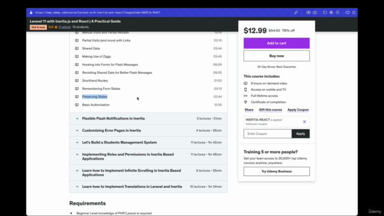This screenshot has width=384, height=216.
Task: Click the rating star icon in header
Action: pyautogui.click(x=56, y=27)
